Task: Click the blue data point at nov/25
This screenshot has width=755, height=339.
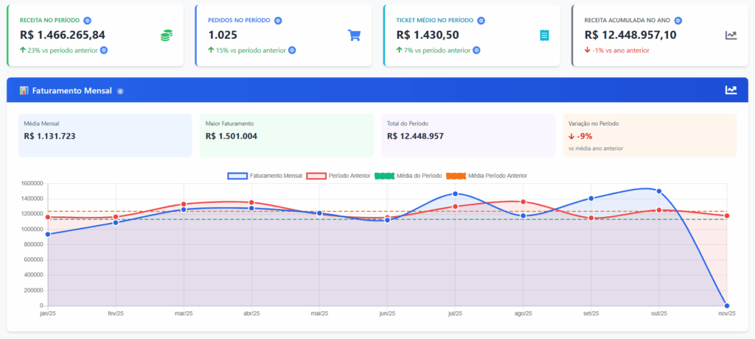Action: point(727,305)
